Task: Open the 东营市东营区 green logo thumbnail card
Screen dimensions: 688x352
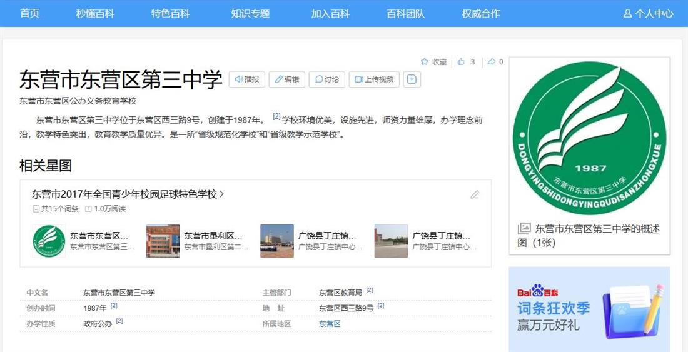Action: 49,241
